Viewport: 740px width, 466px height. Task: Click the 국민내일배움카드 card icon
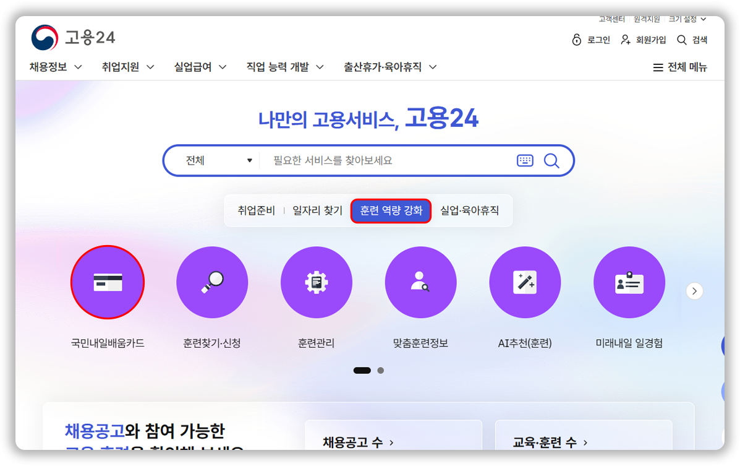pyautogui.click(x=108, y=282)
